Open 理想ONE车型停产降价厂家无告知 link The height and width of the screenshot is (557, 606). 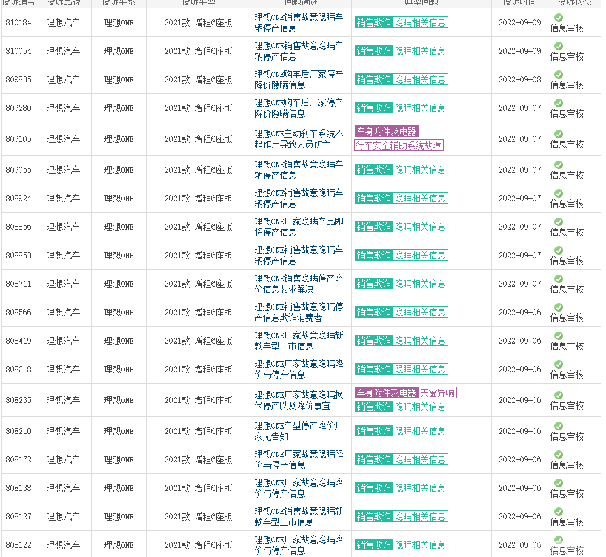[x=299, y=432]
